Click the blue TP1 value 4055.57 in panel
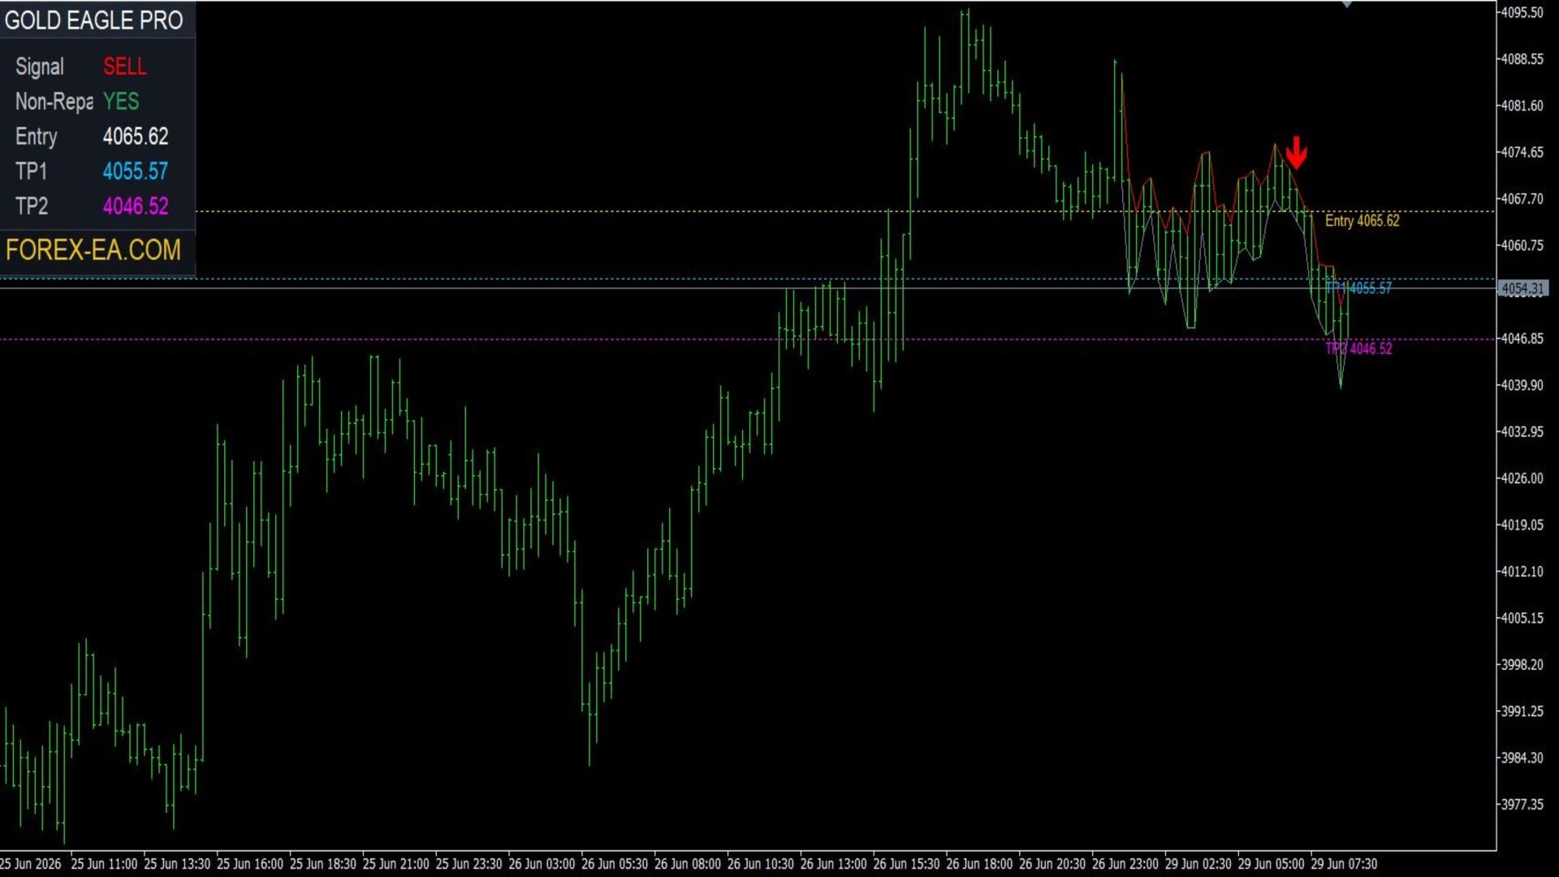Image resolution: width=1559 pixels, height=877 pixels. tap(136, 171)
